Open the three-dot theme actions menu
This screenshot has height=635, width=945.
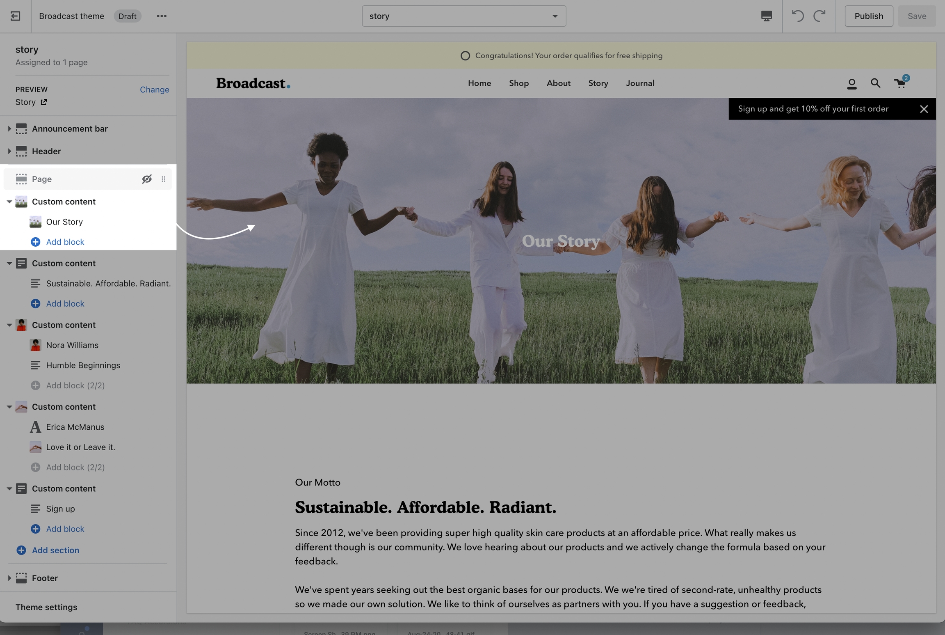[162, 16]
